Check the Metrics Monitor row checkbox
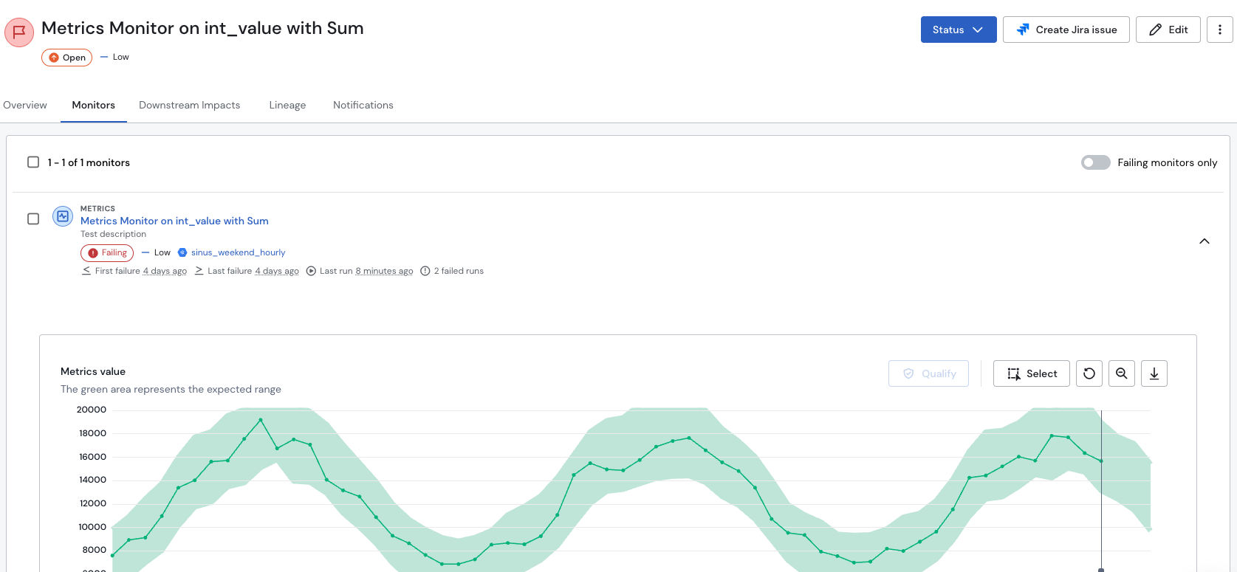Screen dimensions: 1237x572 pos(33,219)
